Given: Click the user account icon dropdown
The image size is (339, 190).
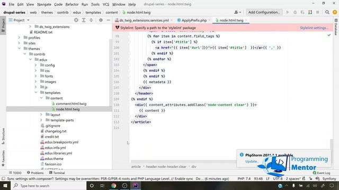Looking at the screenshot, I should point(237,12).
